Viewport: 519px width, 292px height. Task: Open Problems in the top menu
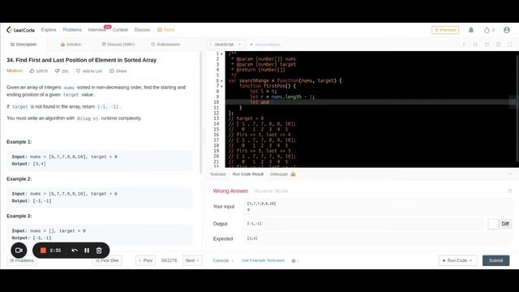[x=72, y=30]
